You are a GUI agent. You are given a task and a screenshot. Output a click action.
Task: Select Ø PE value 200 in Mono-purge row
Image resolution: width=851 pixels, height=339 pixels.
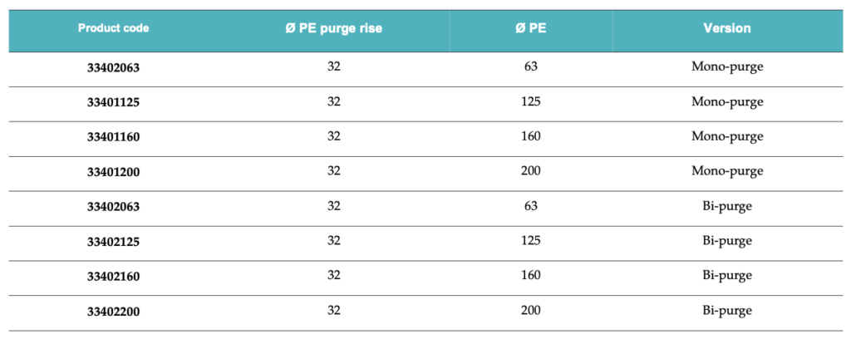[530, 171]
